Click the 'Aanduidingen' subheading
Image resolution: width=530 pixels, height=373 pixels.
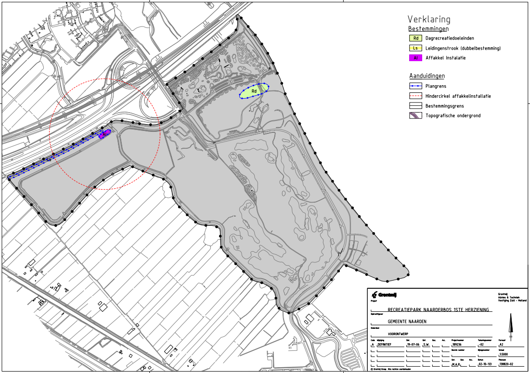coord(427,76)
